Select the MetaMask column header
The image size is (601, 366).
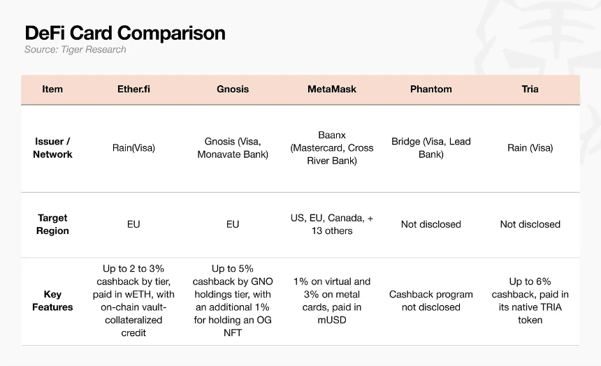[x=332, y=89]
